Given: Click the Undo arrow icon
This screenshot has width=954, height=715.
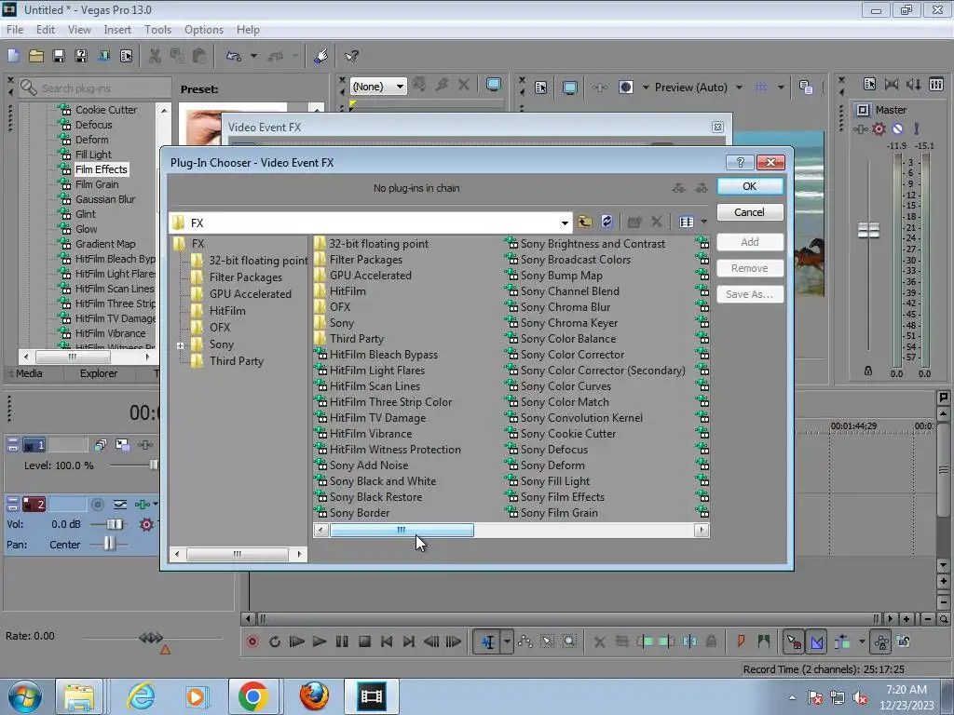Looking at the screenshot, I should click(x=234, y=56).
